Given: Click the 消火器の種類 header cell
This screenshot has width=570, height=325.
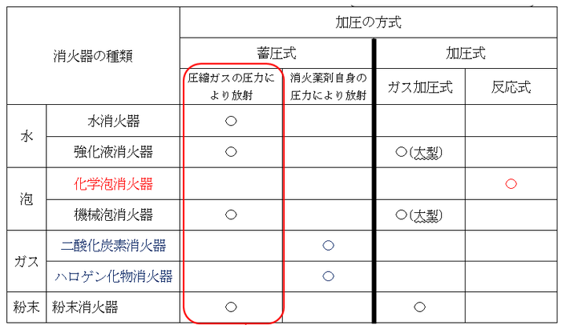Looking at the screenshot, I should click(93, 56).
